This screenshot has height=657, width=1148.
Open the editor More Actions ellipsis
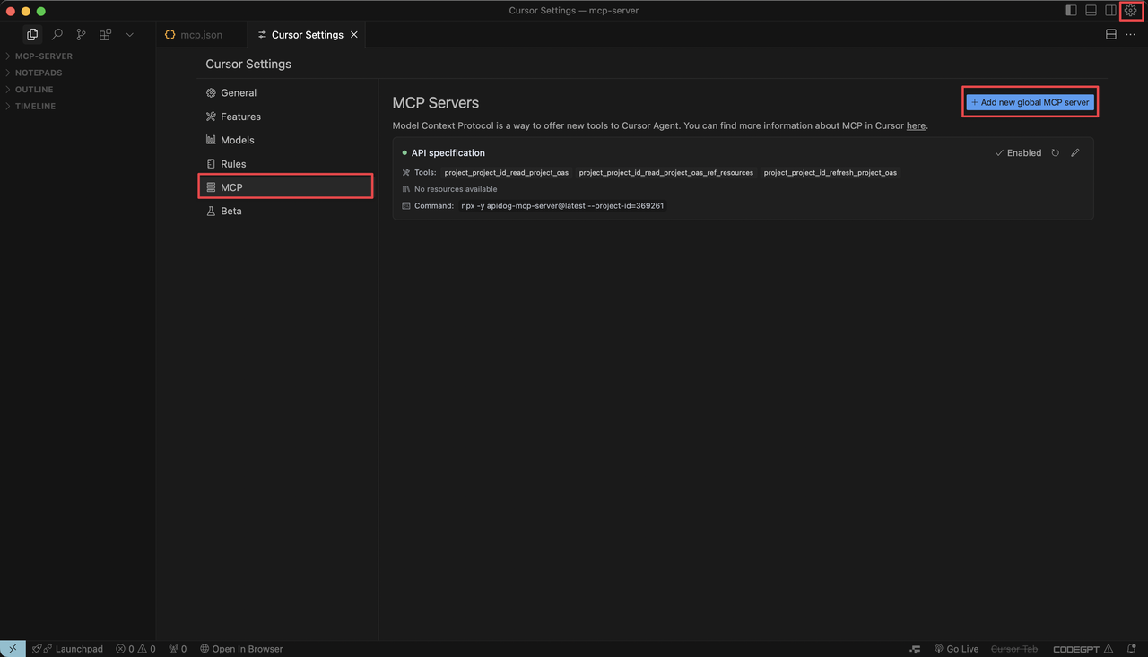coord(1130,34)
